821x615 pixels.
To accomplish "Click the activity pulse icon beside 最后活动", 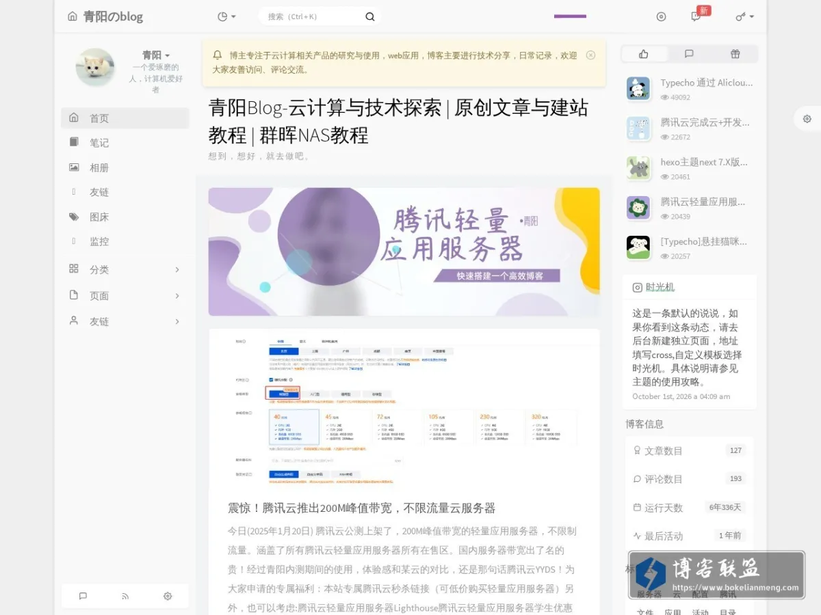I will pyautogui.click(x=637, y=536).
